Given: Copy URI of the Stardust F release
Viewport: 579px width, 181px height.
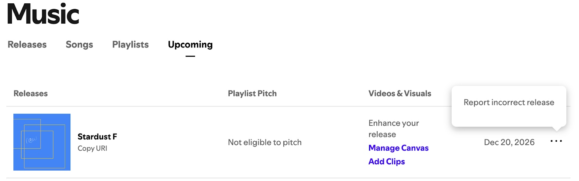Looking at the screenshot, I should (92, 148).
